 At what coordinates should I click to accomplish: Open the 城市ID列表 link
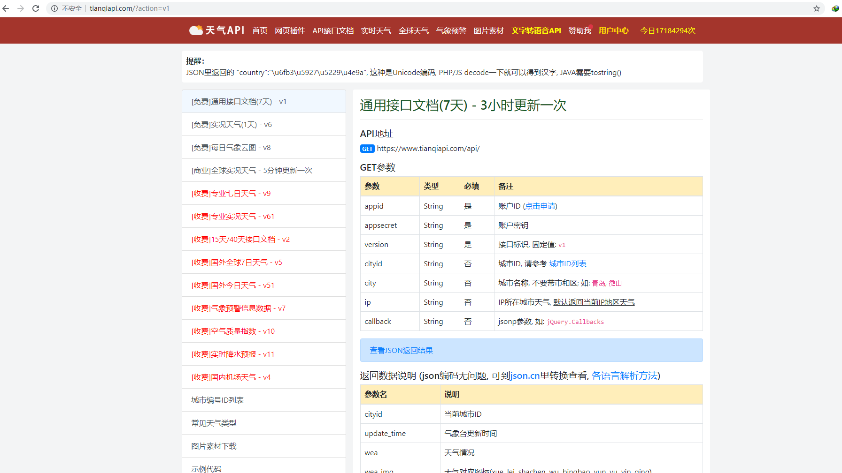coord(568,264)
